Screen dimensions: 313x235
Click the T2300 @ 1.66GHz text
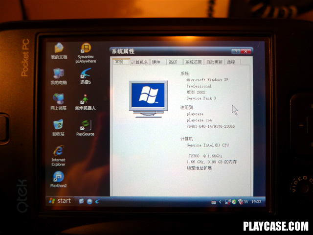coord(205,156)
